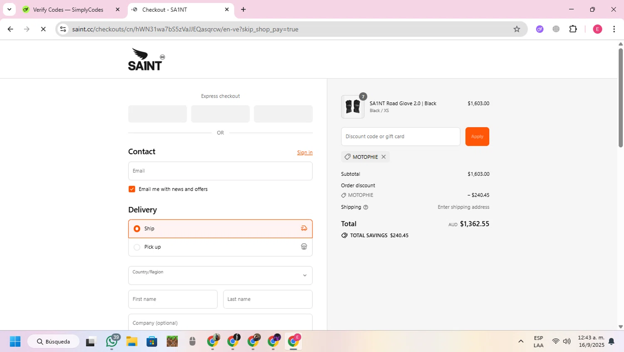Open the notifications bell icon

click(612, 342)
